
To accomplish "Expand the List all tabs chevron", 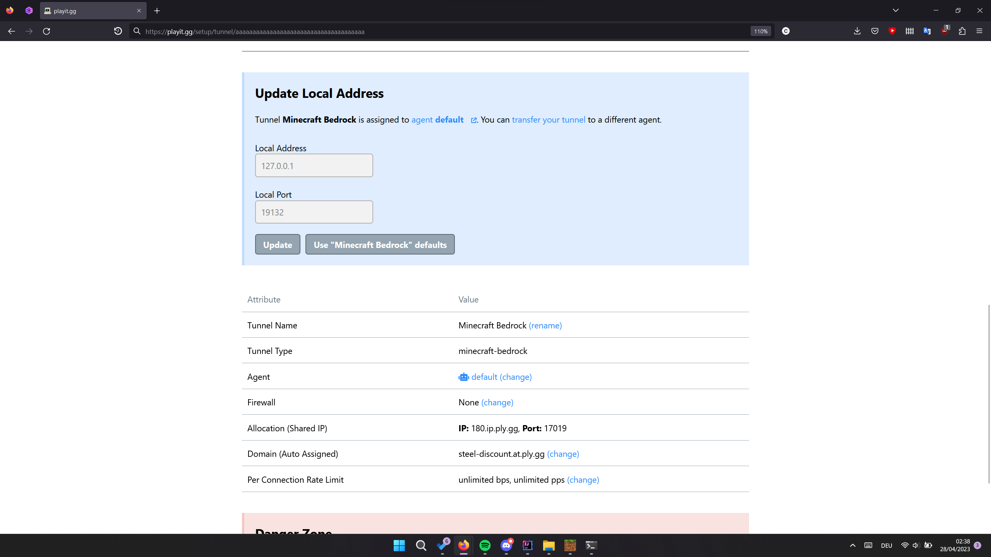I will 895,10.
